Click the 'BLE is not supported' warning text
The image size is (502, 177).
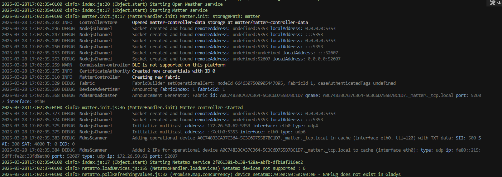click(178, 65)
